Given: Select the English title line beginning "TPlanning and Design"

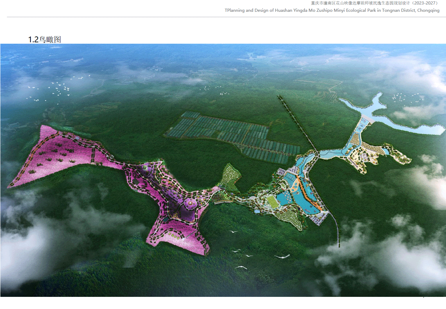Looking at the screenshot, I should pyautogui.click(x=332, y=10).
